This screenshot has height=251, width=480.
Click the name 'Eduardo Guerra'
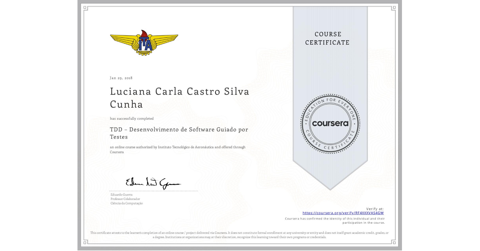(121, 194)
